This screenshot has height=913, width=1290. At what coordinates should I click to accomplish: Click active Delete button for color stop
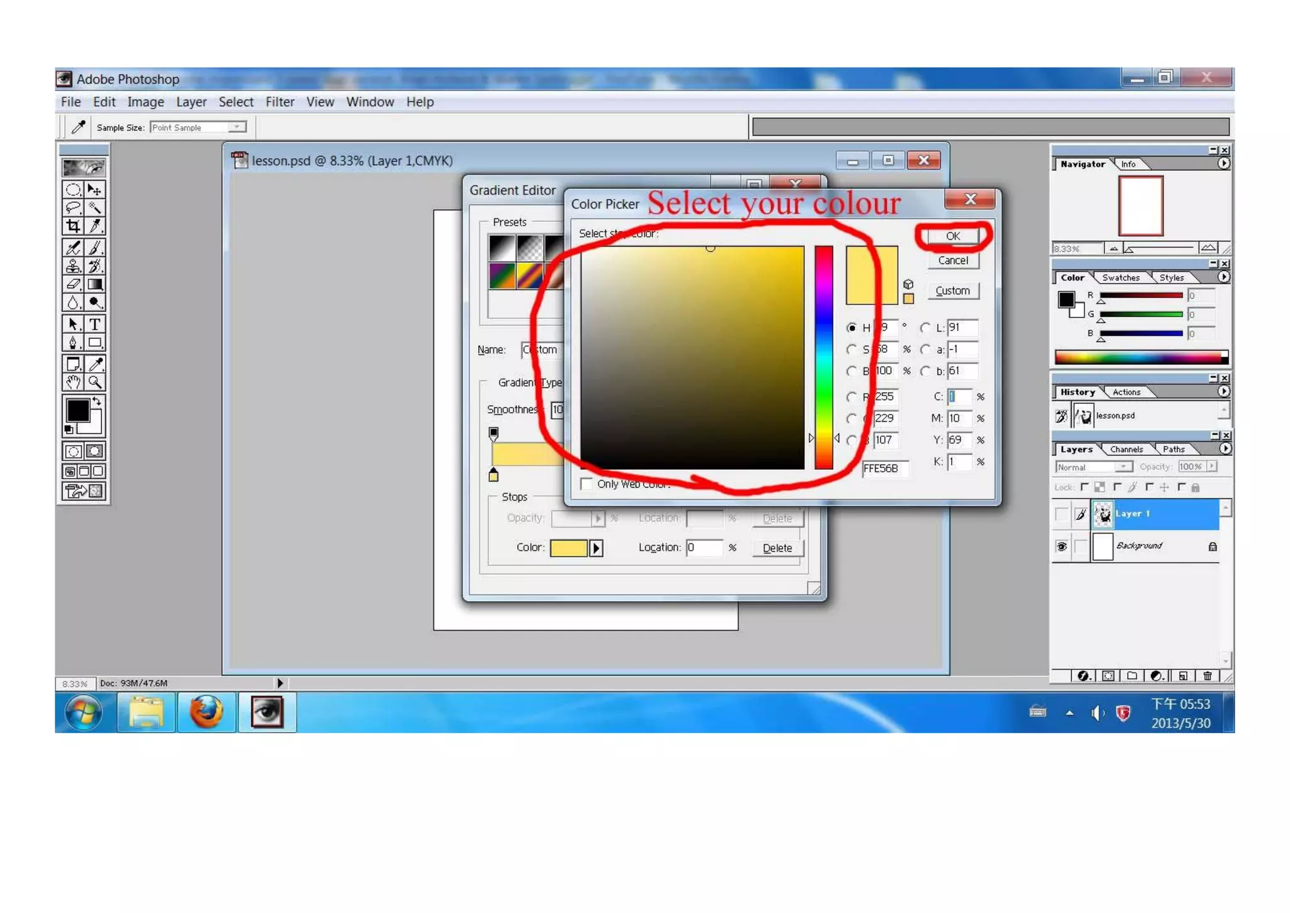(778, 548)
